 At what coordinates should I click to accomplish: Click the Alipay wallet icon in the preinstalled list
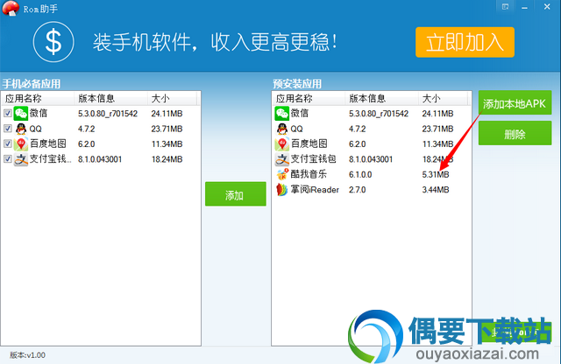click(x=282, y=159)
